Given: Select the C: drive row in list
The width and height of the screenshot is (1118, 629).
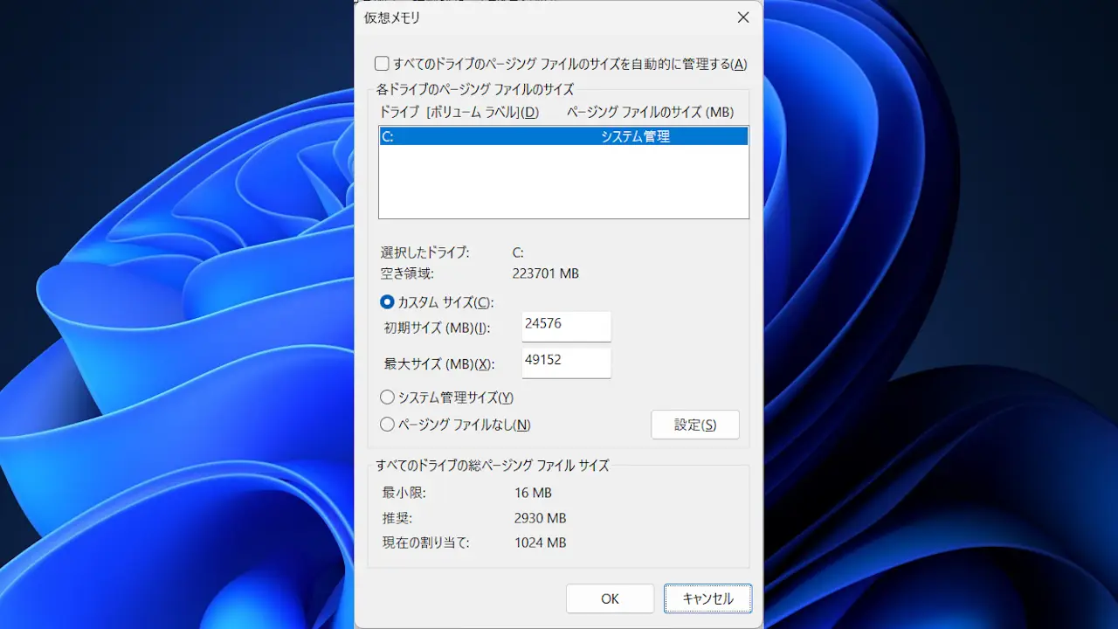Looking at the screenshot, I should (562, 136).
